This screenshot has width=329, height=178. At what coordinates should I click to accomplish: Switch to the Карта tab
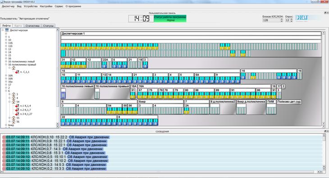coord(18,26)
